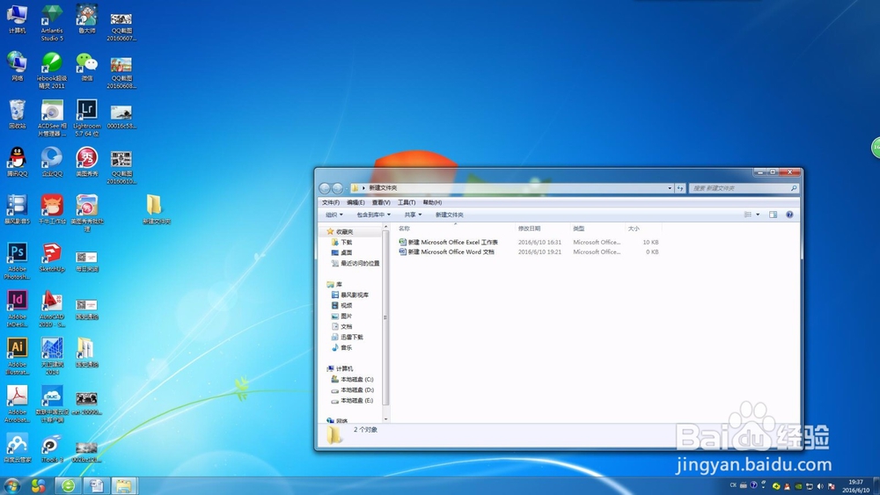
Task: Open the 共享 dropdown menu
Action: click(413, 215)
